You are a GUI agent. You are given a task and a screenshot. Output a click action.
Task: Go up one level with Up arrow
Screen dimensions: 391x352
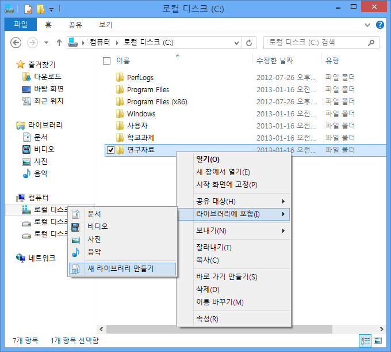pos(59,43)
